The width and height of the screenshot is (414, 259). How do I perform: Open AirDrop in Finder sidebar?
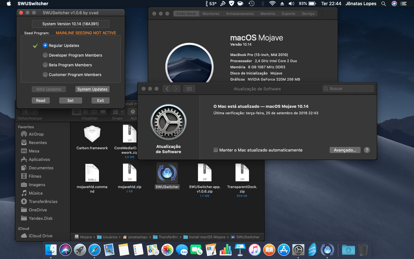coord(36,134)
